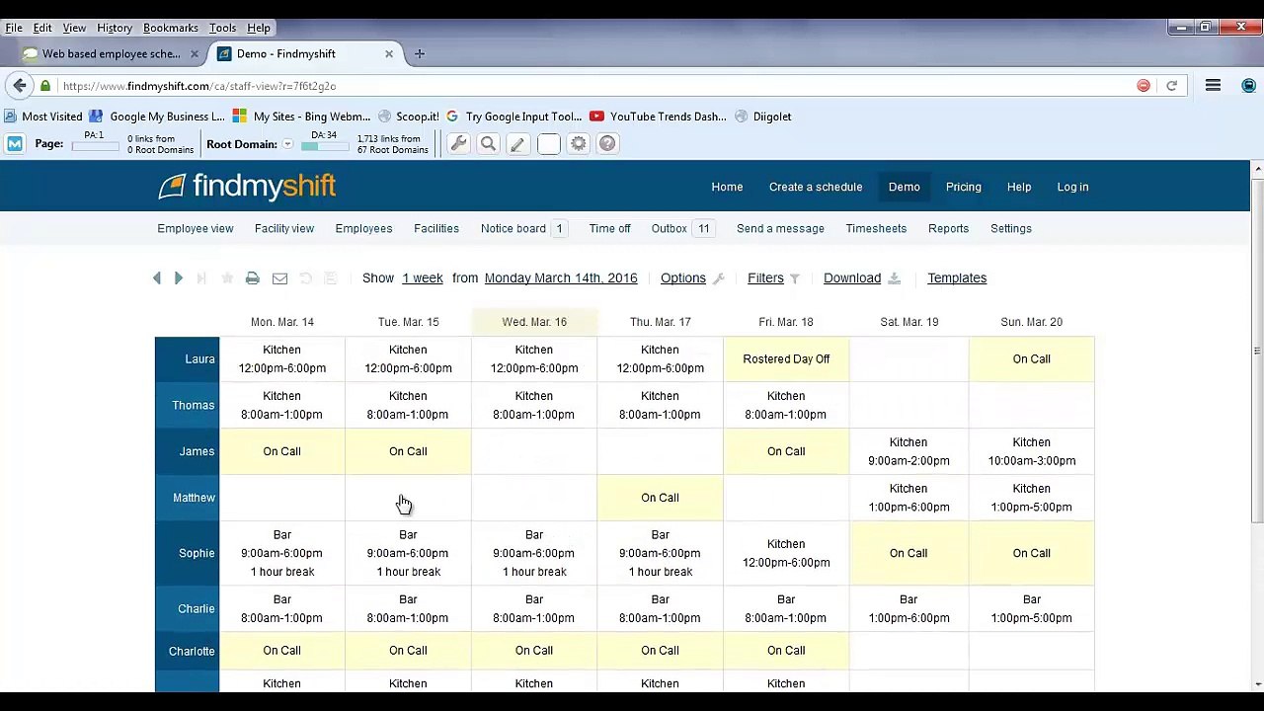The width and height of the screenshot is (1264, 711).
Task: Open the My Sites - Bing Webm... bookmark
Action: [x=301, y=117]
